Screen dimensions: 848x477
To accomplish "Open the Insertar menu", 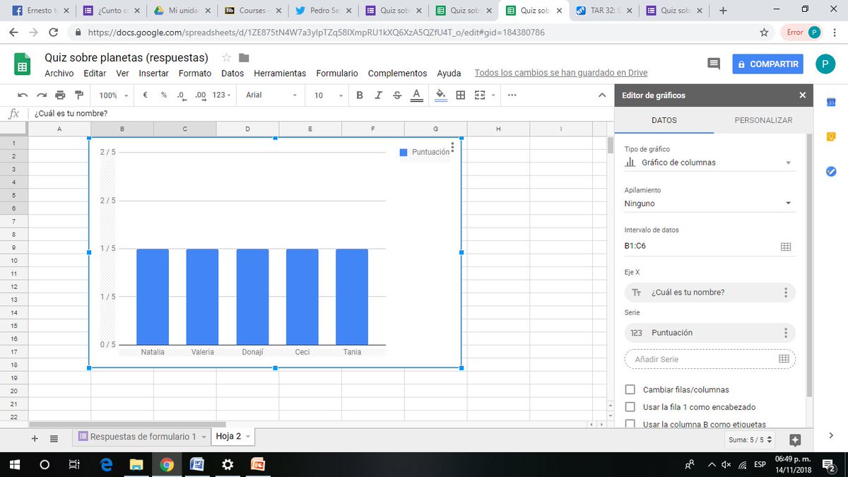I will point(153,73).
